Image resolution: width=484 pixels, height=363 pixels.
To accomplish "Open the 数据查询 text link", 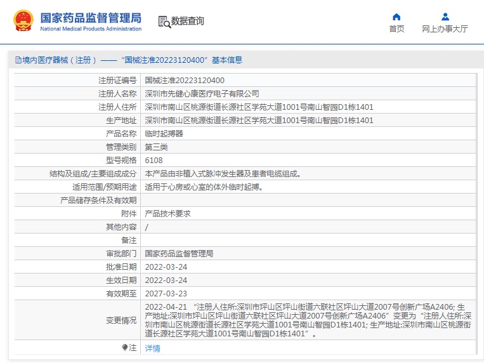I will pos(188,21).
